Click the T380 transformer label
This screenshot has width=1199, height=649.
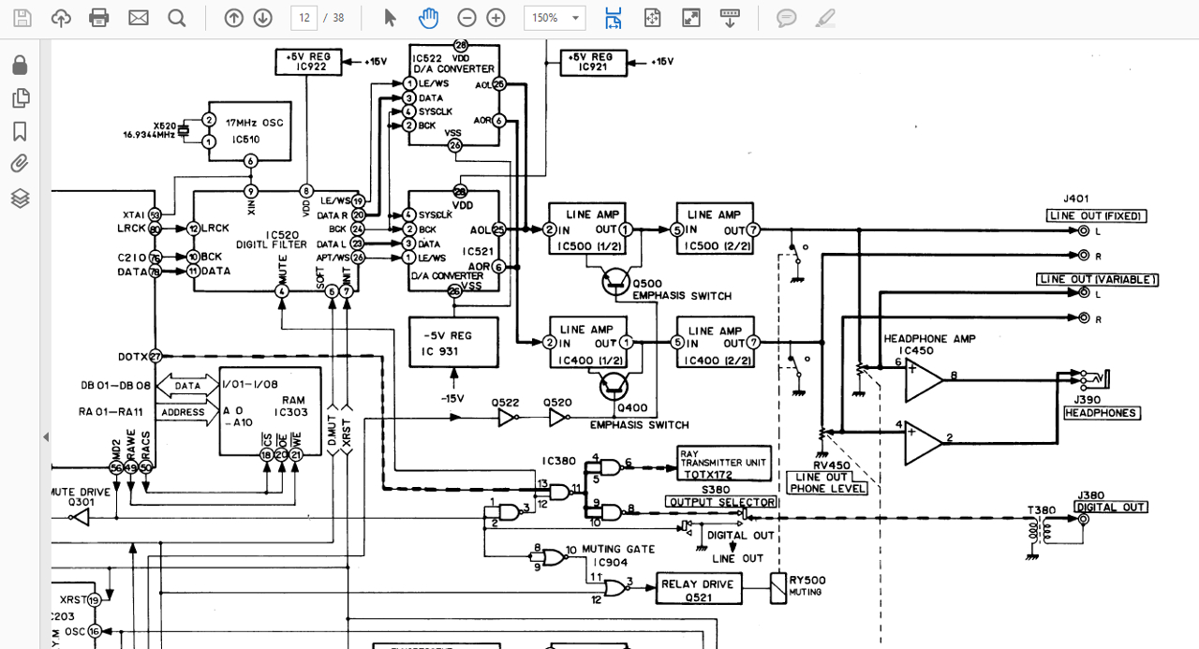(x=1041, y=510)
